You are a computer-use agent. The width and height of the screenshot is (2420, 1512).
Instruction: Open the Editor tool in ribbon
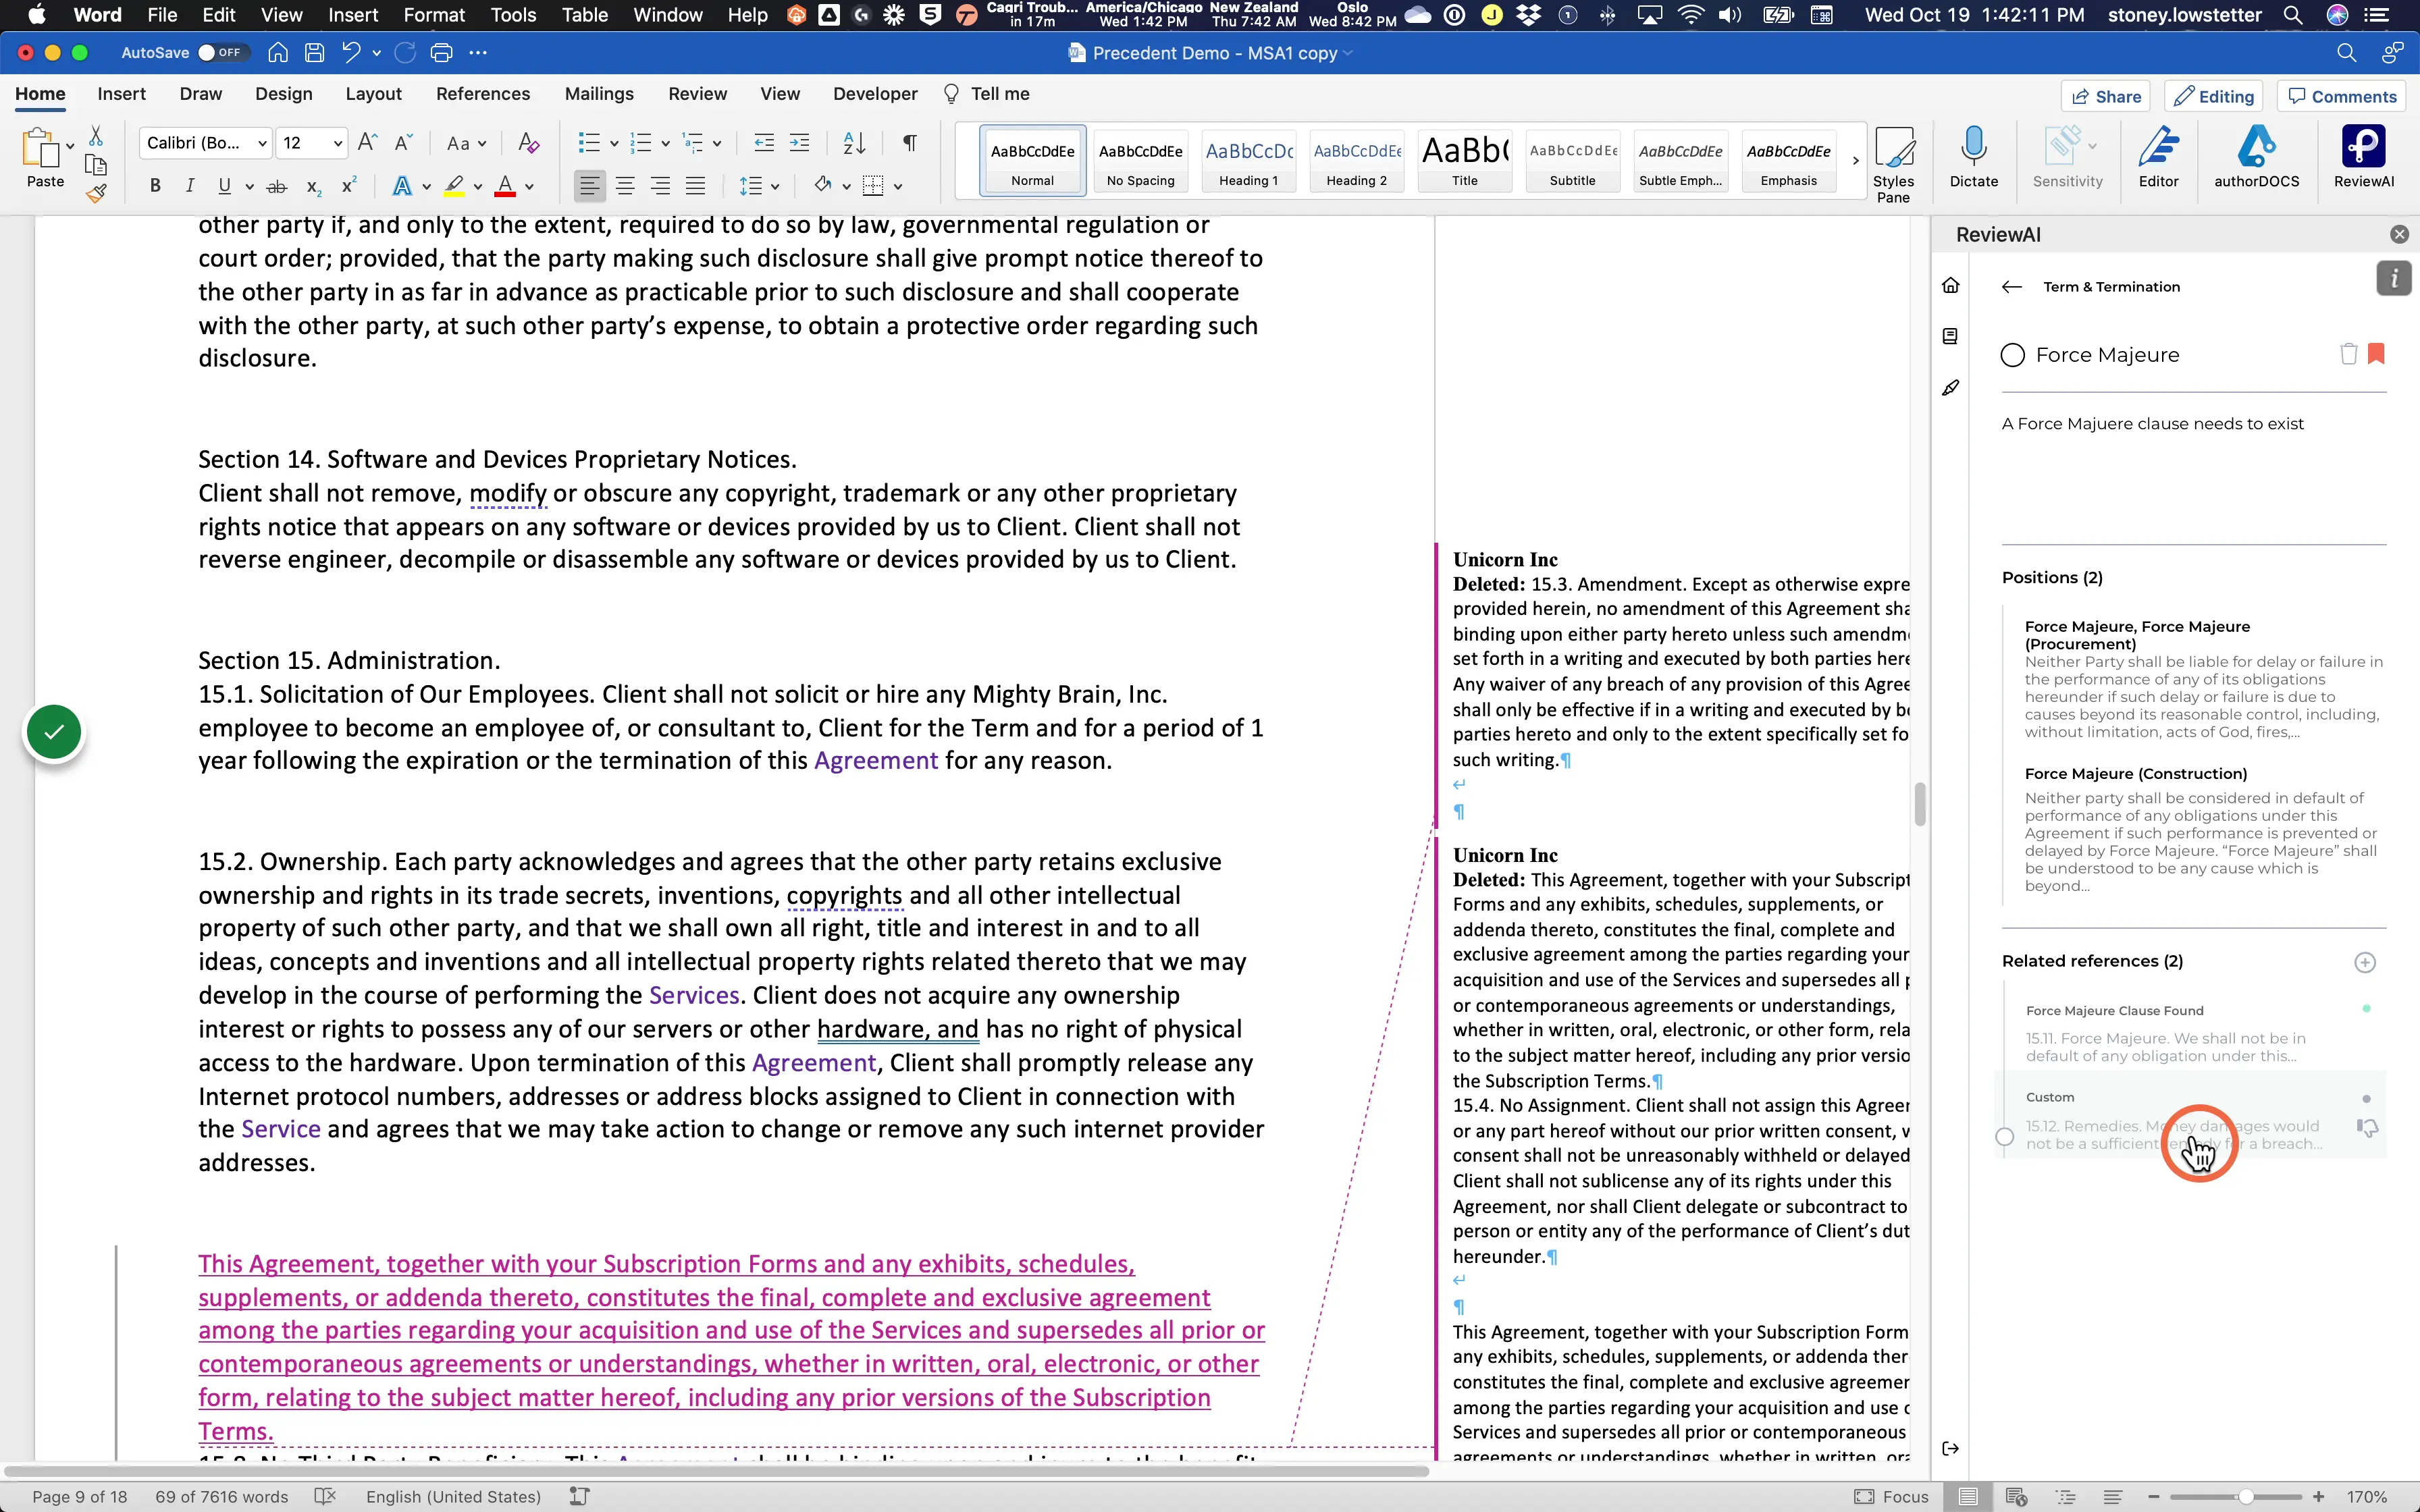click(x=2158, y=157)
